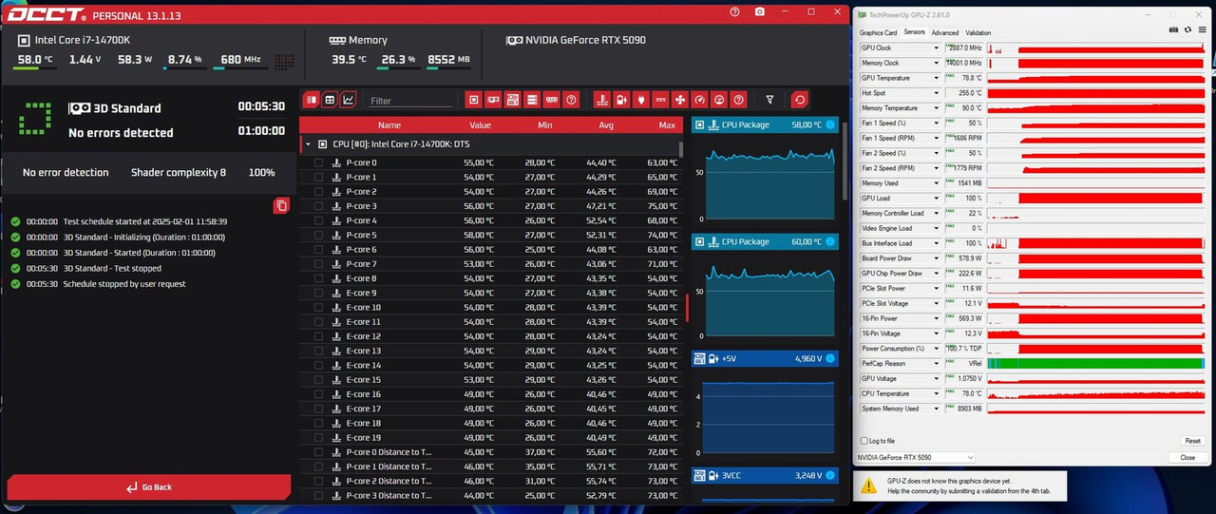Click the clock gauge filter icon
The width and height of the screenshot is (1216, 514).
(699, 100)
